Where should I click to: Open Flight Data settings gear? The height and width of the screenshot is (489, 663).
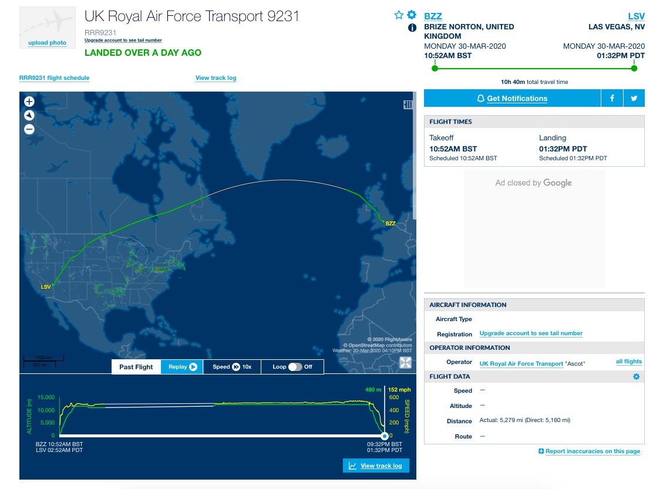pos(636,377)
